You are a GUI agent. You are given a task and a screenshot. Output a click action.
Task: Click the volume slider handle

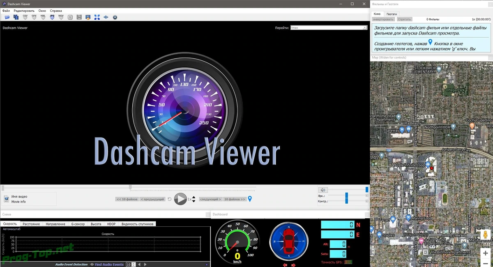coord(367,190)
